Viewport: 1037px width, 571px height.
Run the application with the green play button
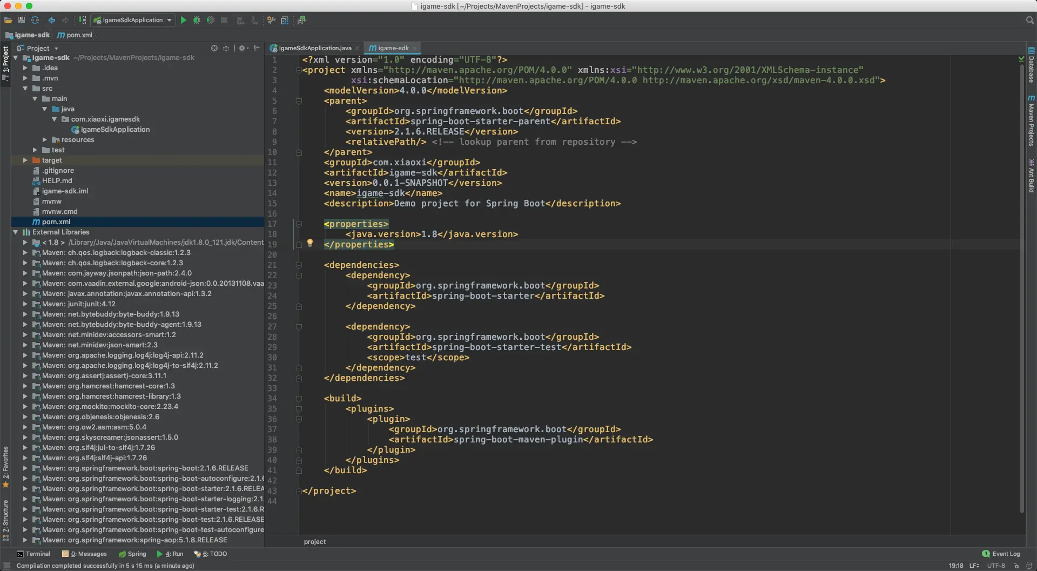click(x=184, y=20)
